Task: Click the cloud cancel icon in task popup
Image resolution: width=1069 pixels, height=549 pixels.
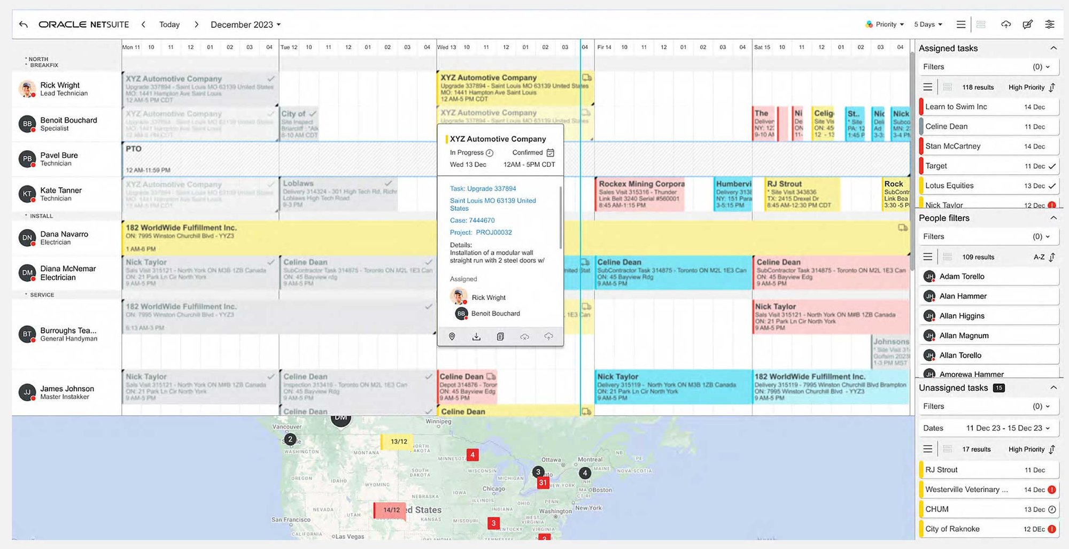Action: click(x=524, y=337)
